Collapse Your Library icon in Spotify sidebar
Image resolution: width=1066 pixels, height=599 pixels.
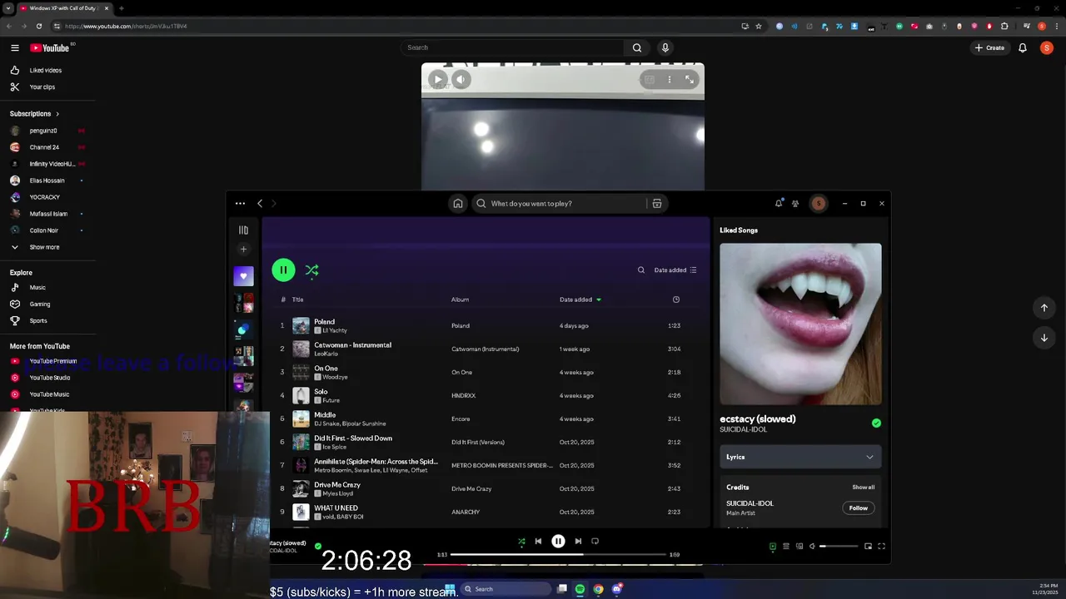[243, 230]
